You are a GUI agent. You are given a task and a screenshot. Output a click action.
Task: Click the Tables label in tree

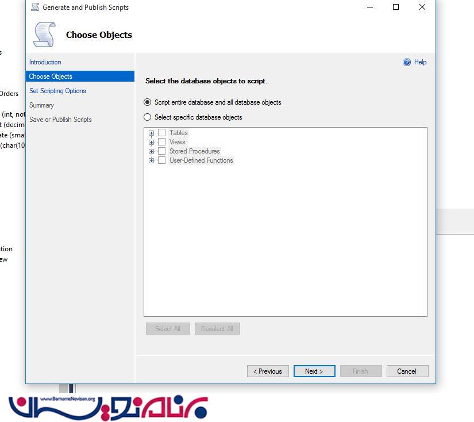click(178, 133)
